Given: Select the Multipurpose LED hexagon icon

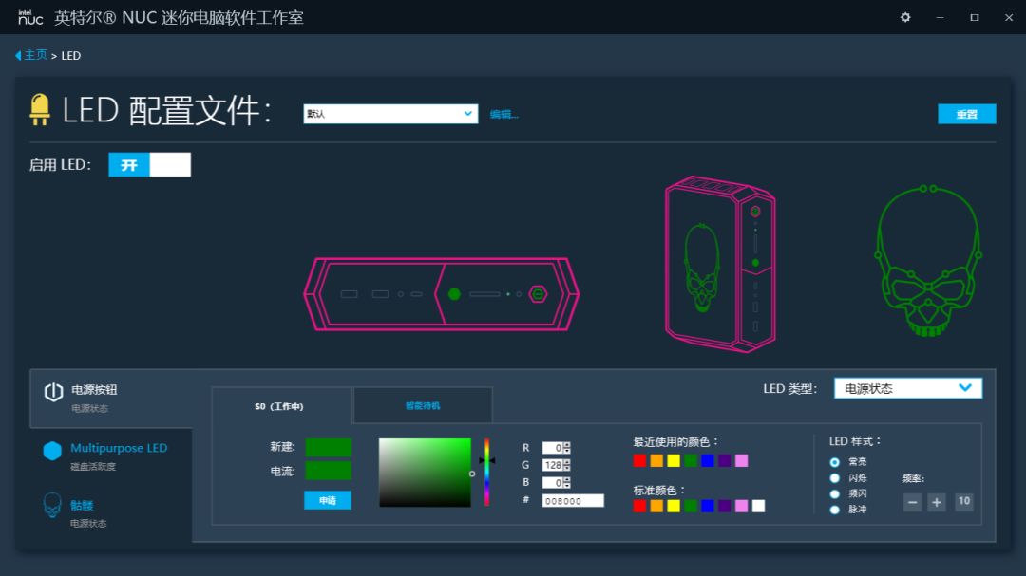Looking at the screenshot, I should (x=52, y=451).
